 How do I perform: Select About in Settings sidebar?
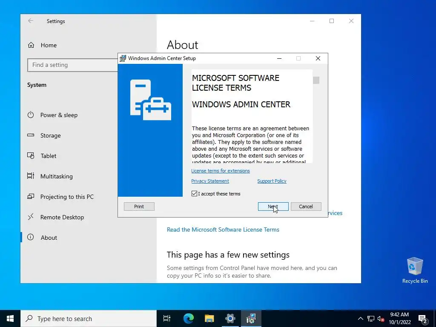point(49,238)
